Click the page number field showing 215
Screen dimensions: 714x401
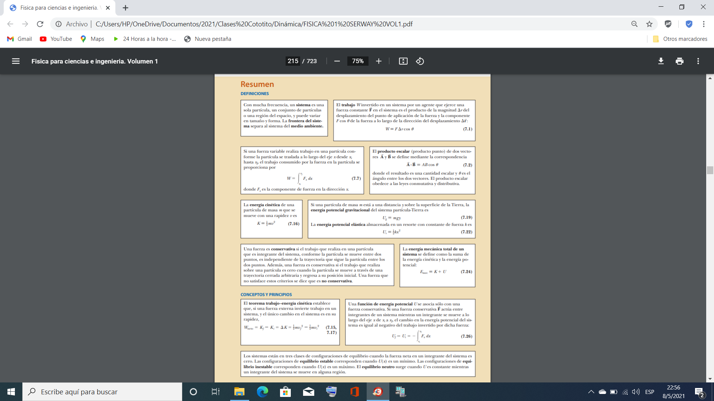click(293, 61)
